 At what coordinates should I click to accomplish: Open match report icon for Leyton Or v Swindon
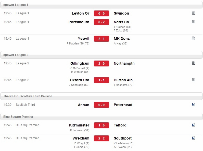(x=193, y=13)
